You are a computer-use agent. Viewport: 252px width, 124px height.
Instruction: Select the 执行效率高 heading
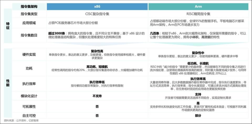[x=198, y=79]
